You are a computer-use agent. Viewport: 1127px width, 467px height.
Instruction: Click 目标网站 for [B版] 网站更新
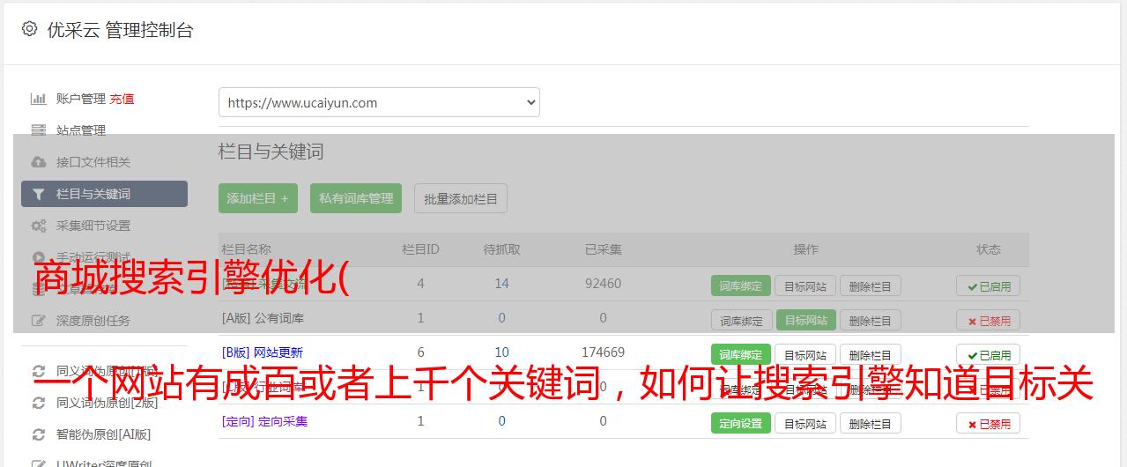pos(805,354)
